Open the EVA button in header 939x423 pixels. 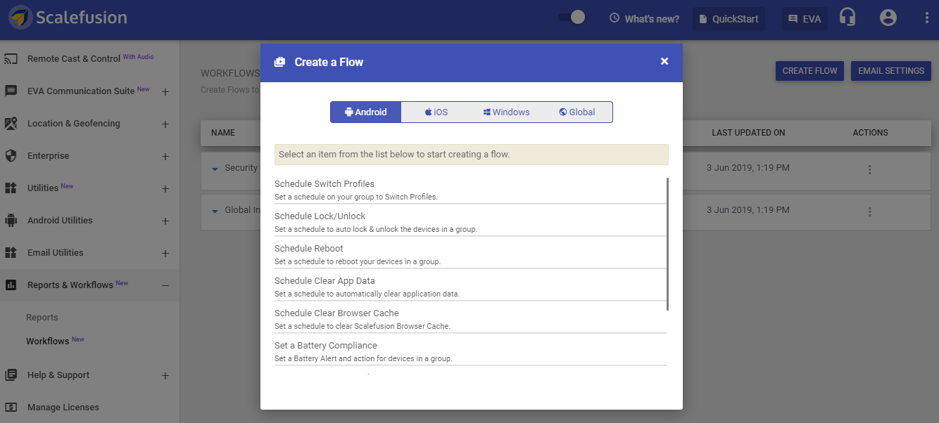(x=805, y=19)
